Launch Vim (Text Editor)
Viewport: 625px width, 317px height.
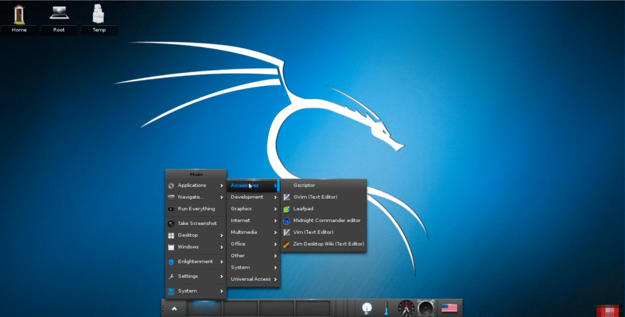tap(323, 232)
